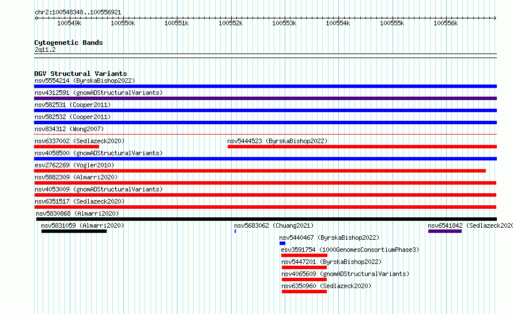Image resolution: width=513 pixels, height=314 pixels.
Task: Click the nsv5554214 (ByrskaBishop2022) label
Action: 85,81
